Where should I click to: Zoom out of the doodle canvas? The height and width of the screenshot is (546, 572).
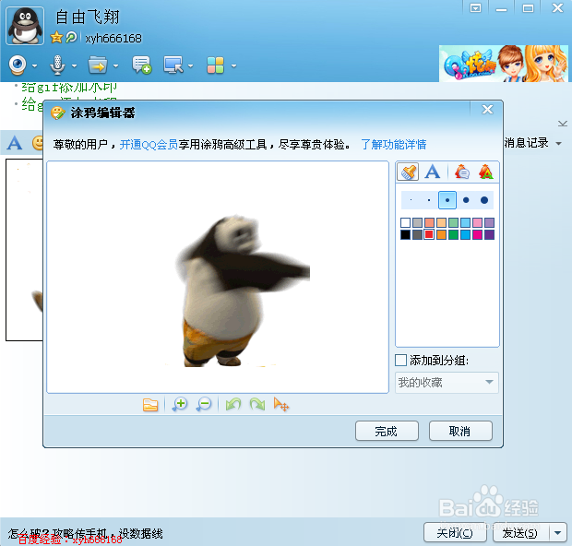204,405
